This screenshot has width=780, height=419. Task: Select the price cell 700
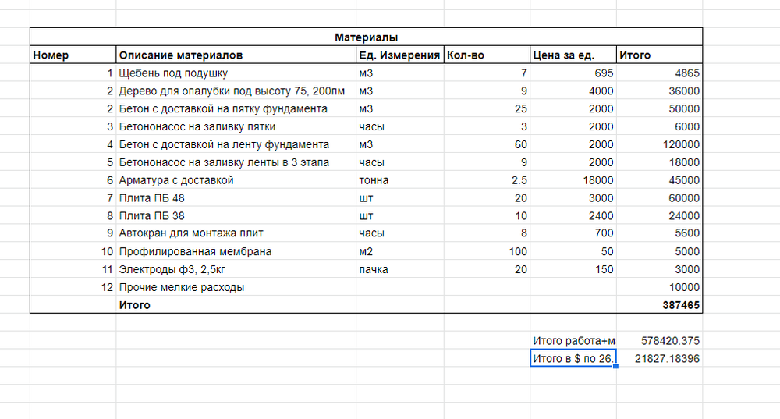click(573, 233)
